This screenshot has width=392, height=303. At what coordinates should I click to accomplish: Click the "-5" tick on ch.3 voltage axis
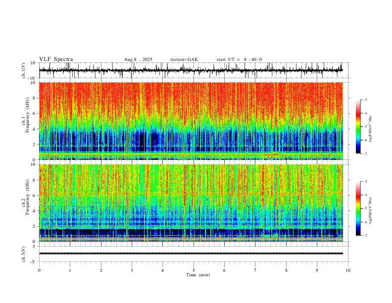click(34, 262)
